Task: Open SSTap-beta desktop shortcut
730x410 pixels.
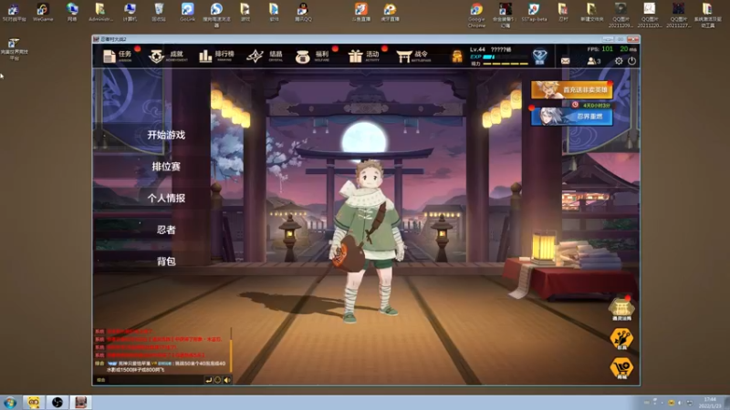Action: [x=534, y=12]
